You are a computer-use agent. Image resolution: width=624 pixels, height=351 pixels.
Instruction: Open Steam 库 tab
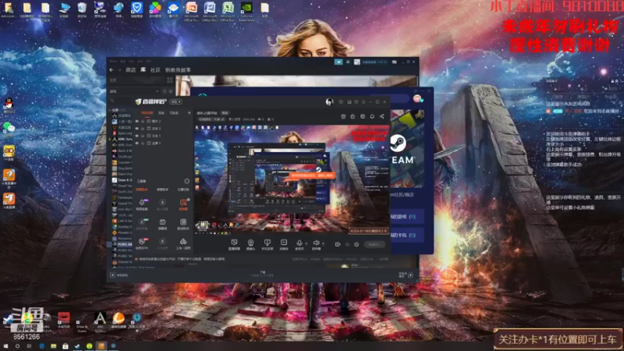pyautogui.click(x=143, y=69)
